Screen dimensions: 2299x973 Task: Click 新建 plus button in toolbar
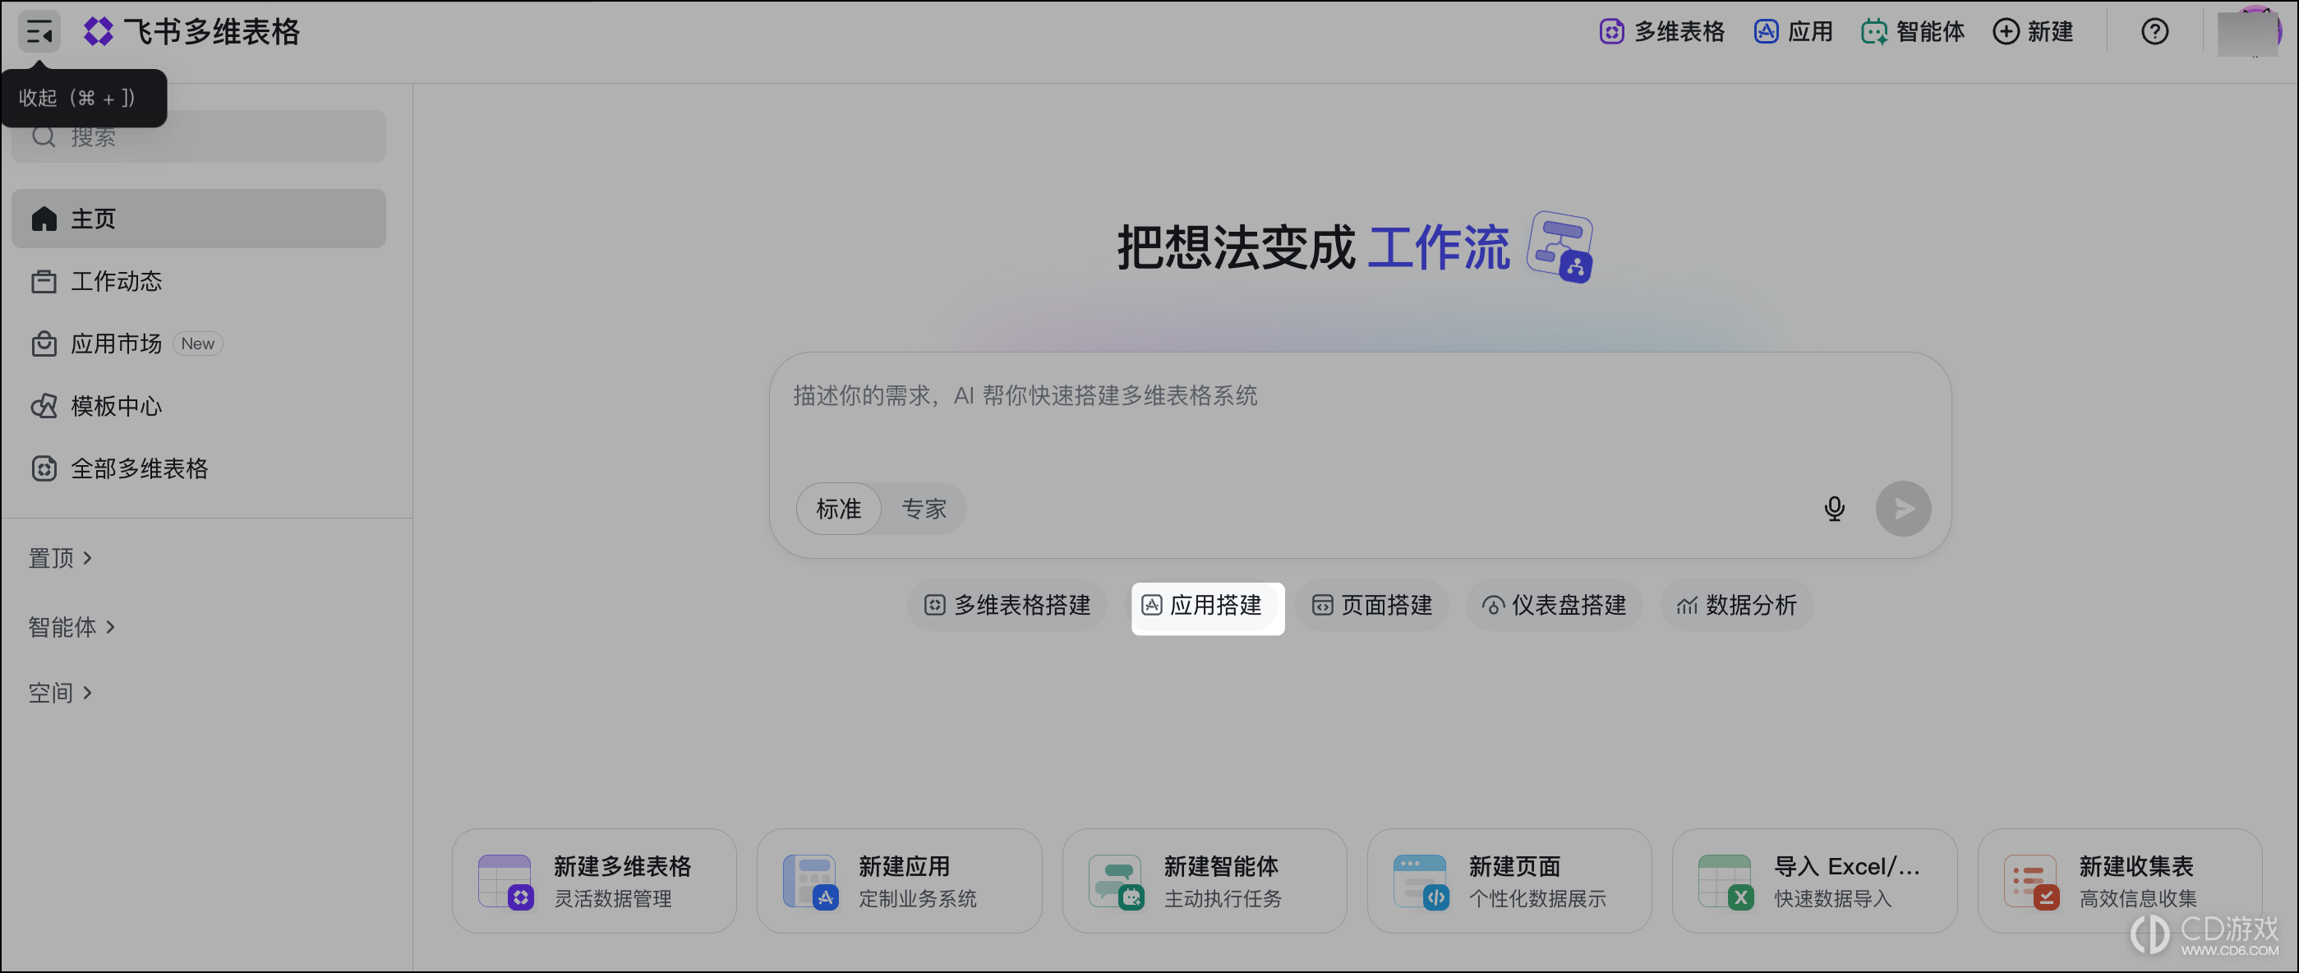pos(2033,32)
